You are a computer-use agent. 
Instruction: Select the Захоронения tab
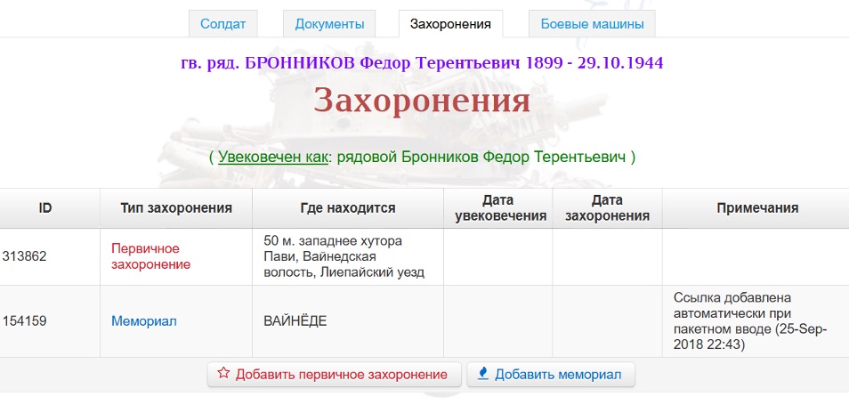(450, 24)
